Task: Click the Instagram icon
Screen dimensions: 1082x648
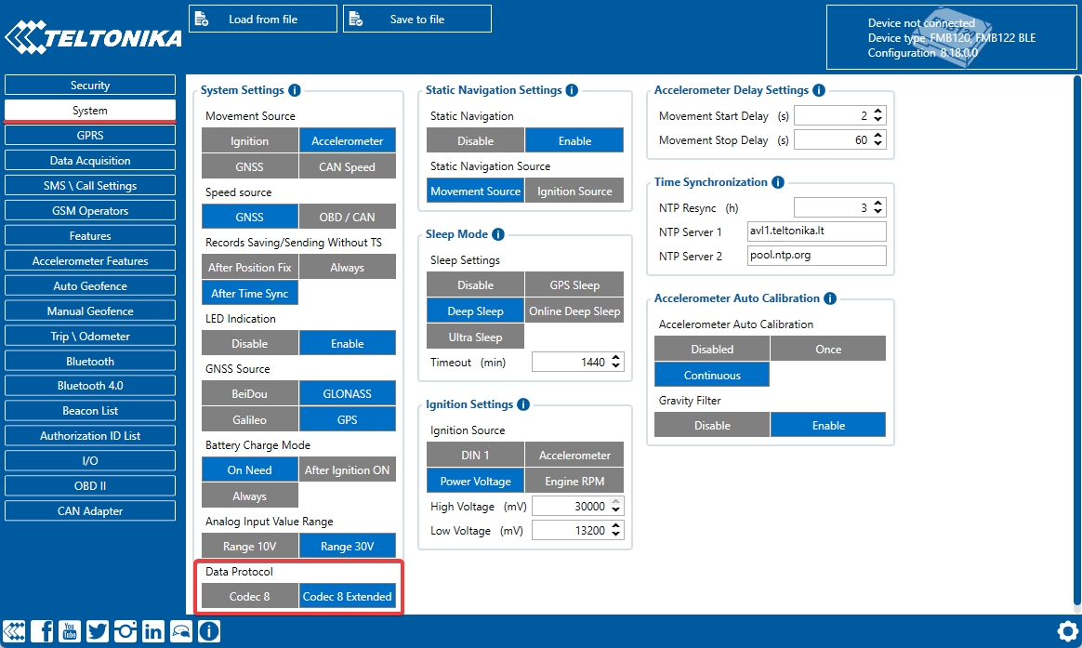Action: pos(125,631)
